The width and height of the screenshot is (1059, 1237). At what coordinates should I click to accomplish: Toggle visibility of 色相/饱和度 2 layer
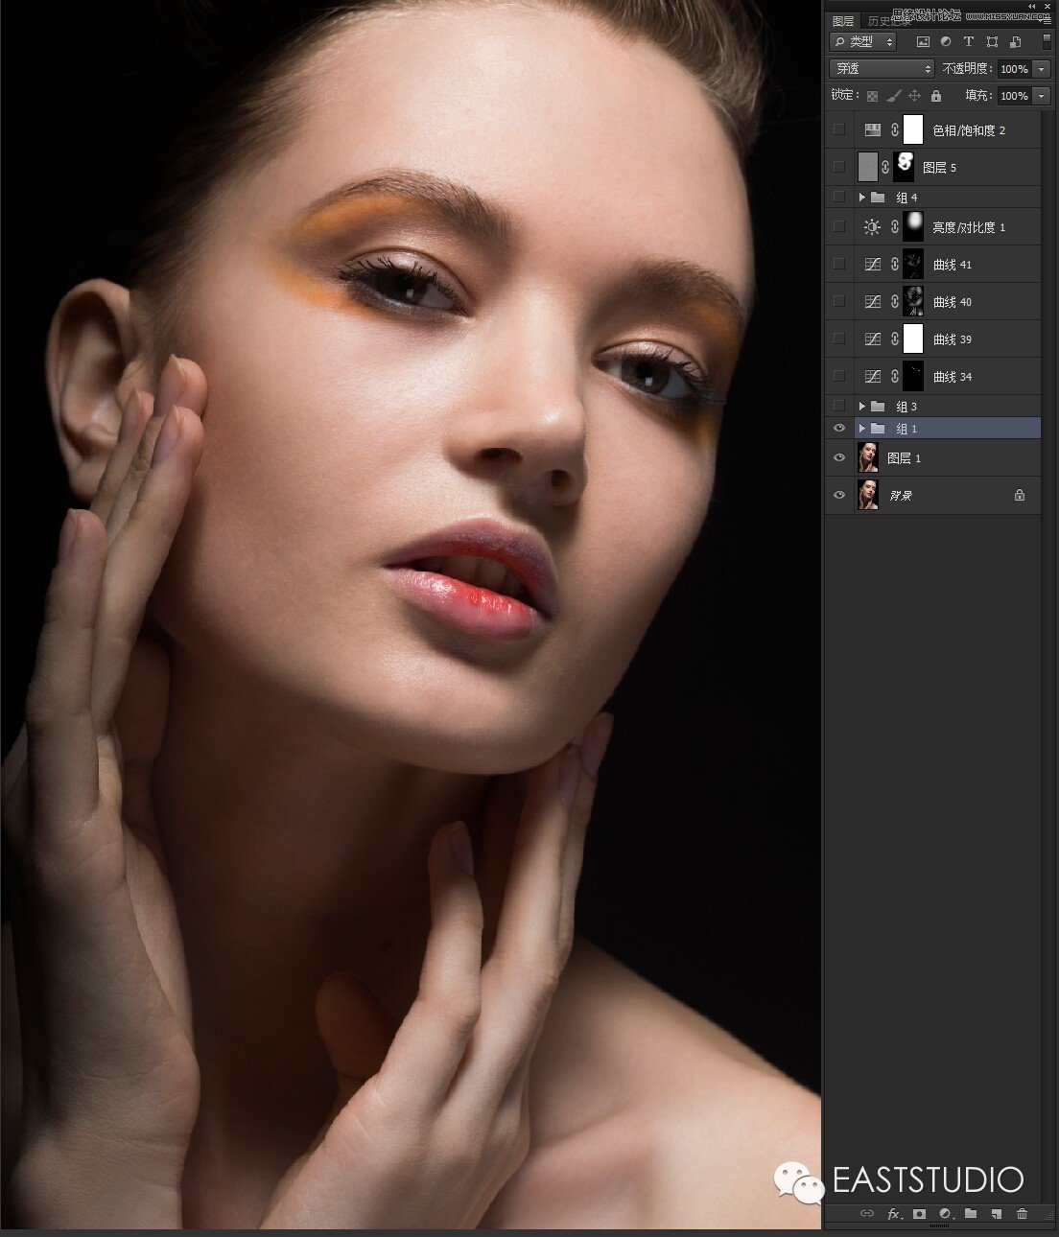coord(839,129)
